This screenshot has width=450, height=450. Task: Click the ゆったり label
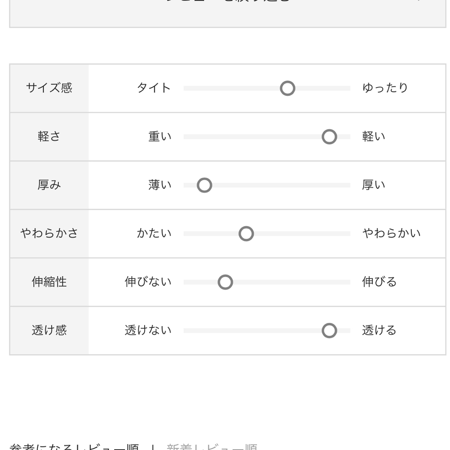click(385, 88)
